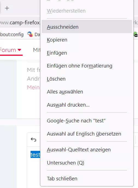Click Tab schließen at menu bottom

tap(87, 178)
